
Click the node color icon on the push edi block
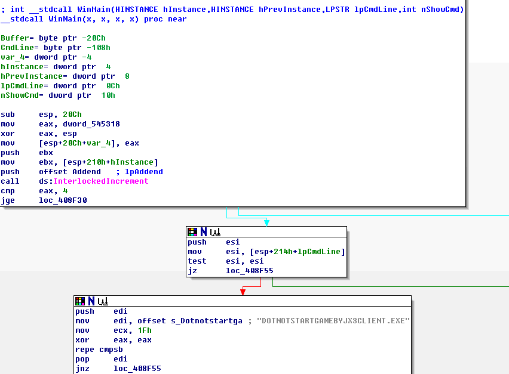pos(79,301)
